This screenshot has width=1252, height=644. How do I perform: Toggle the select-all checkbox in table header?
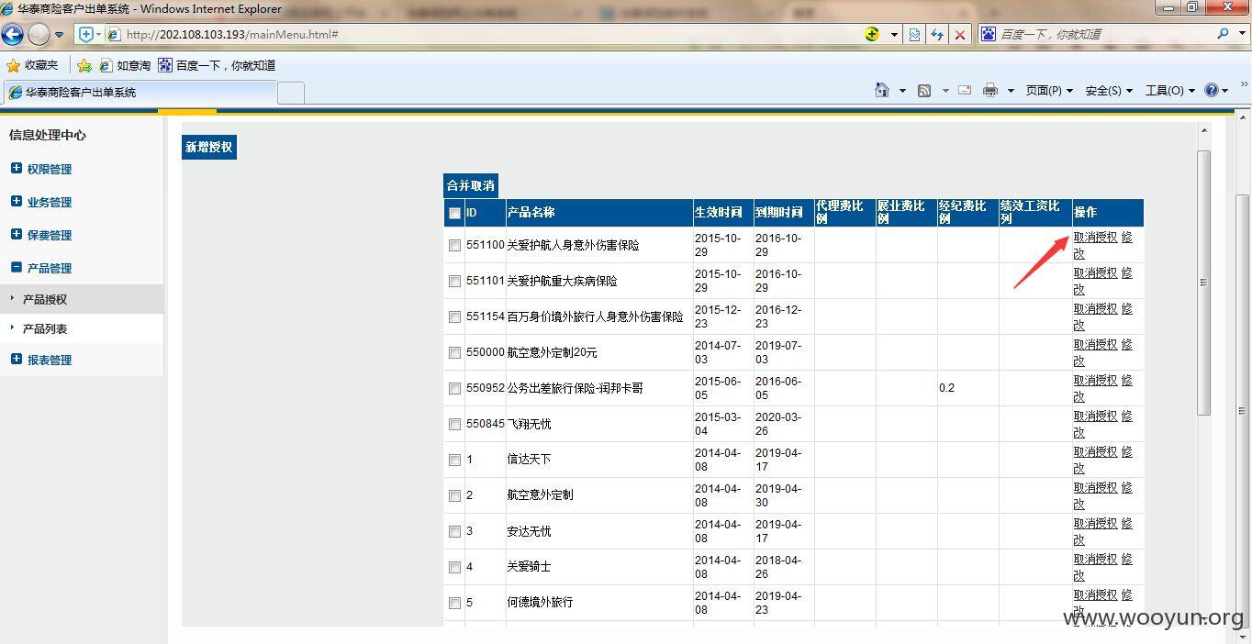454,213
